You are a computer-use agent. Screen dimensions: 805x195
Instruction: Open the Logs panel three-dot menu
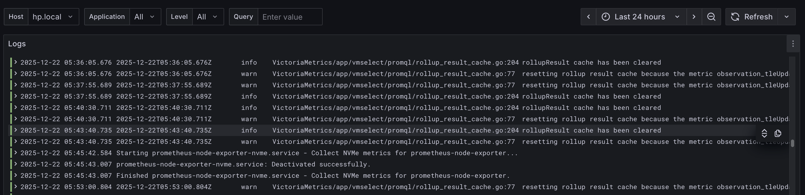[793, 44]
